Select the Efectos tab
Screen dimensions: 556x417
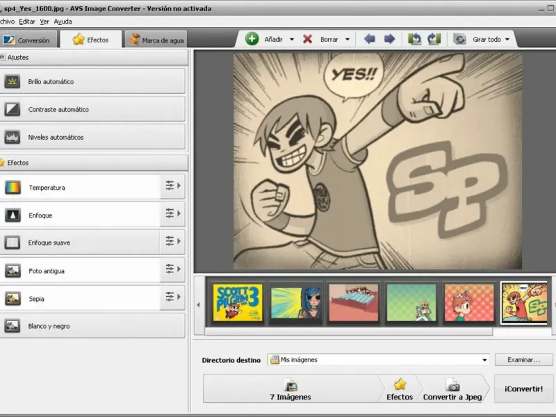click(x=91, y=40)
